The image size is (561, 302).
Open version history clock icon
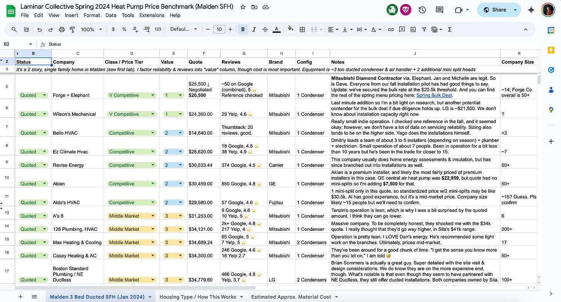422,10
